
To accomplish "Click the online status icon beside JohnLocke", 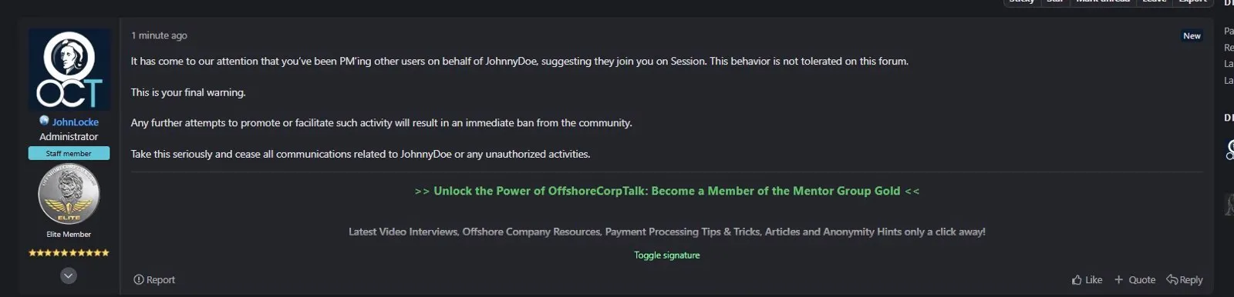I will pos(44,121).
